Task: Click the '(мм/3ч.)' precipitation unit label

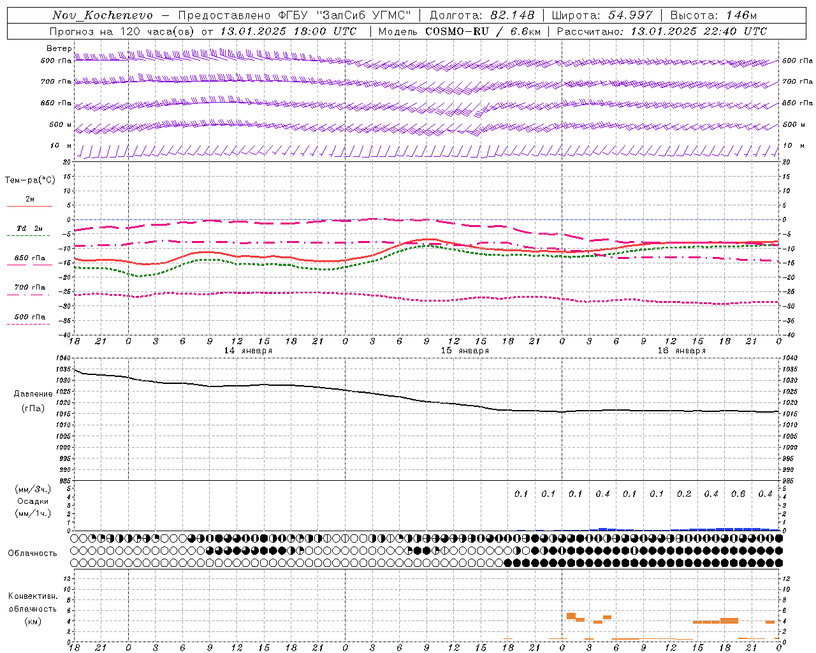Action: click(33, 489)
